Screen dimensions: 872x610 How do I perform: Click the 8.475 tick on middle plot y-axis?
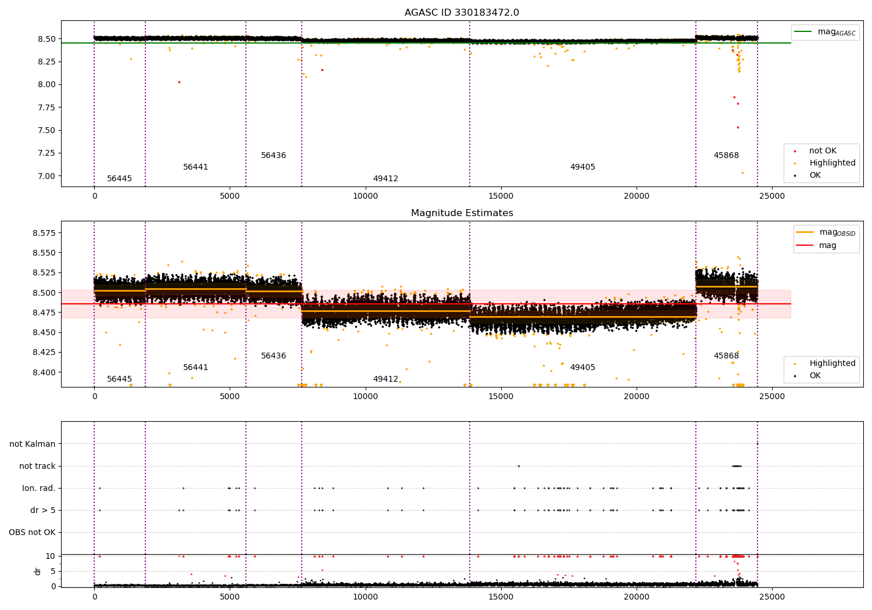click(44, 313)
